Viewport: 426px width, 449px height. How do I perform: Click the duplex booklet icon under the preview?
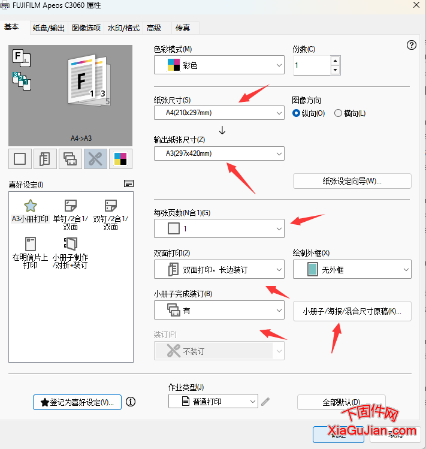click(x=45, y=159)
